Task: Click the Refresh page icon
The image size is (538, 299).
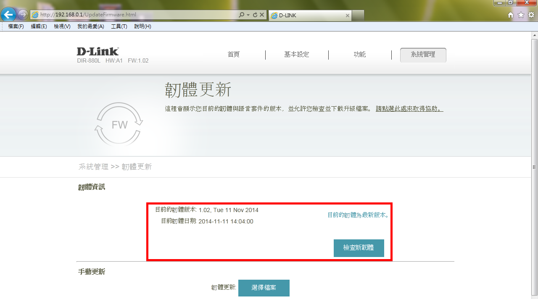Action: pos(255,15)
